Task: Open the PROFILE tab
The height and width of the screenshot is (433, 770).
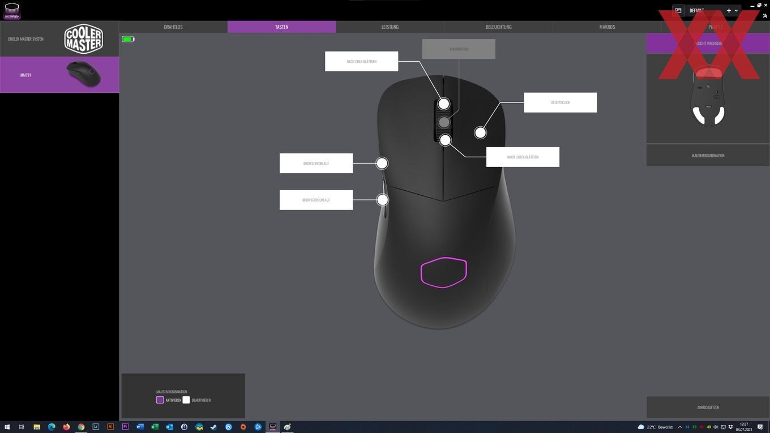Action: (715, 27)
